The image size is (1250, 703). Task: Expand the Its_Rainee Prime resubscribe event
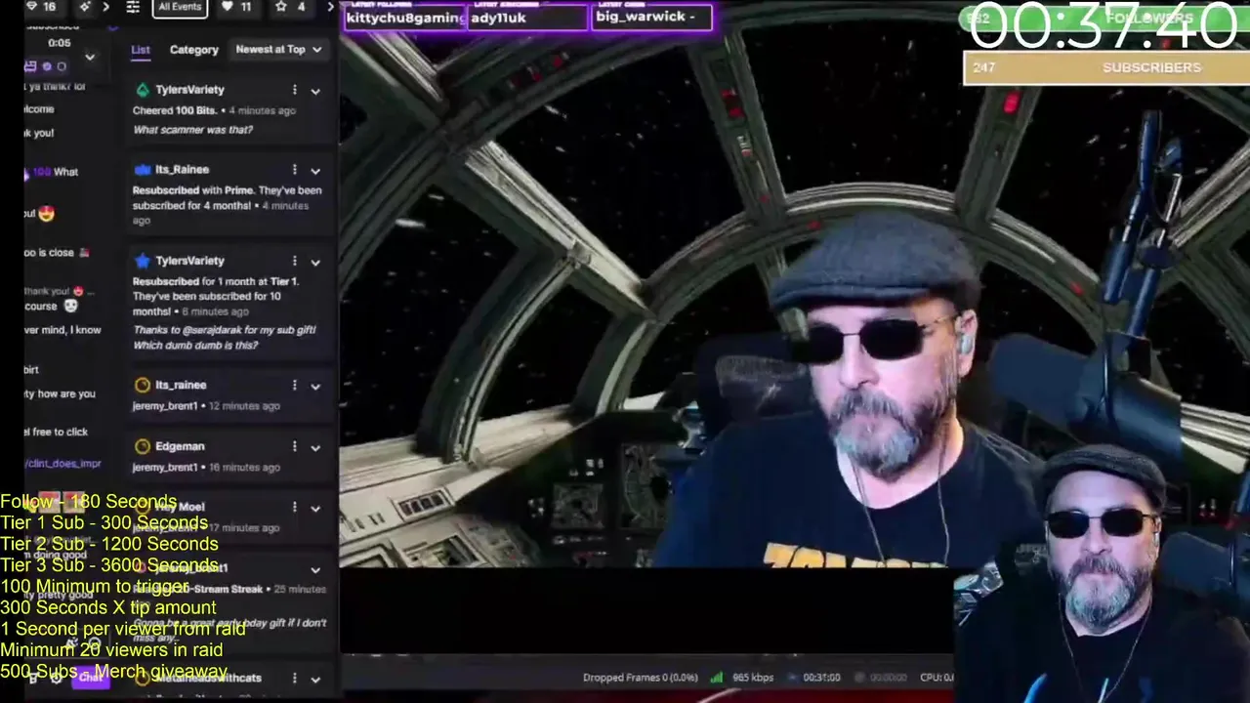pyautogui.click(x=315, y=171)
